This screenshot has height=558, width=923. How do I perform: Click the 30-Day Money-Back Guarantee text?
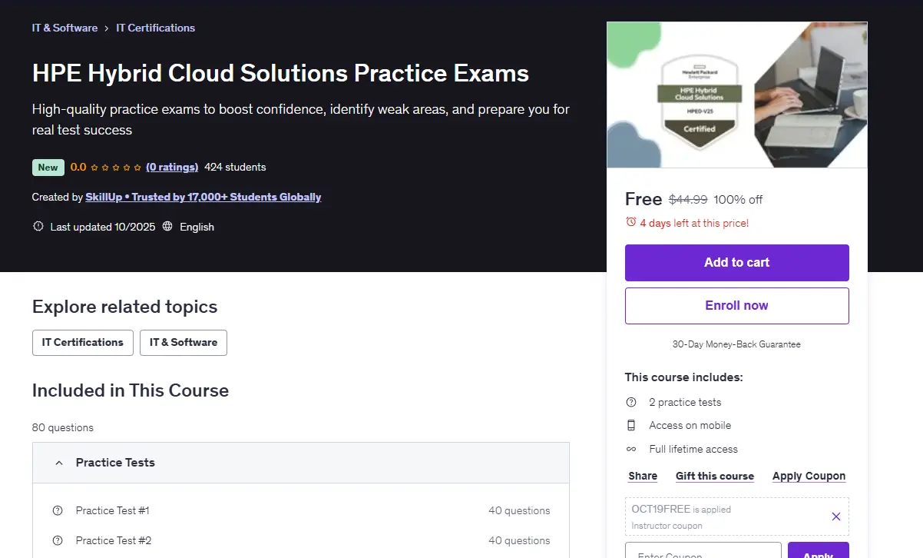[x=736, y=344]
